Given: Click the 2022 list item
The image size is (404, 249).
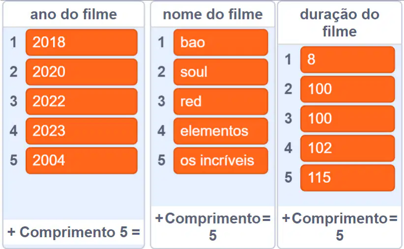Looking at the screenshot, I should pyautogui.click(x=82, y=102).
